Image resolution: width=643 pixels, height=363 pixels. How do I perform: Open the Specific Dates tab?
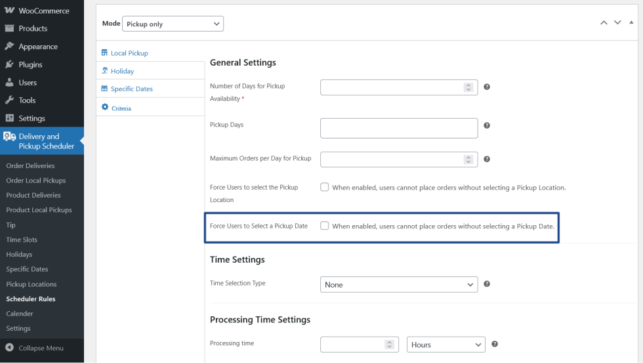pos(131,89)
